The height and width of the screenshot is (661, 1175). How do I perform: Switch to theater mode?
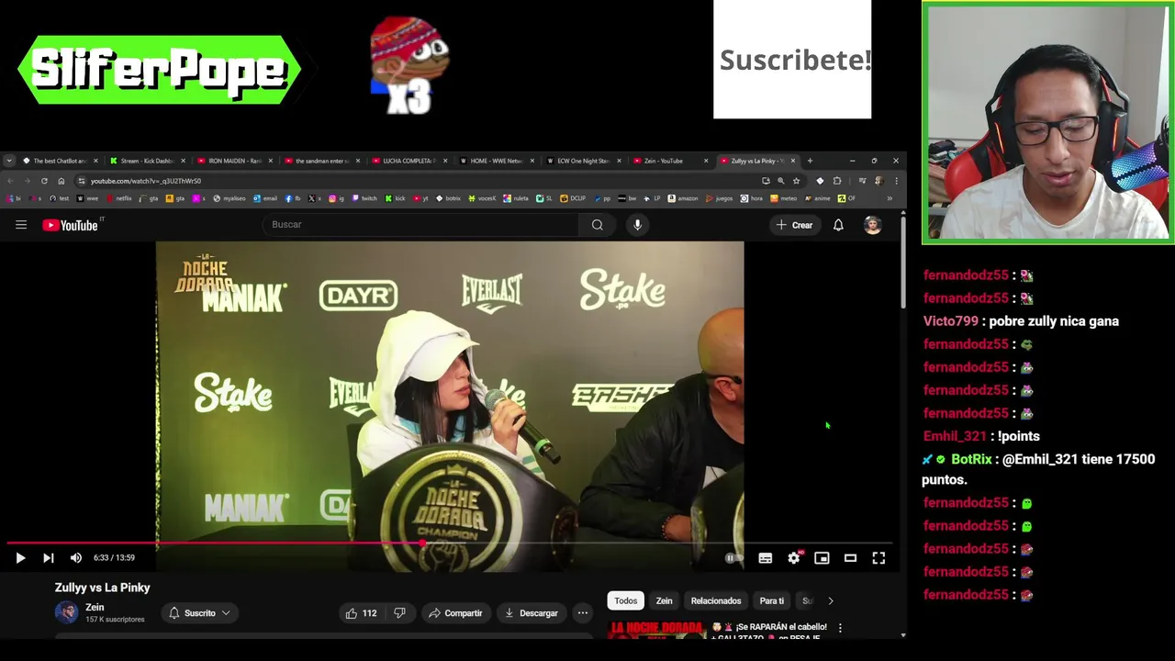pos(850,557)
